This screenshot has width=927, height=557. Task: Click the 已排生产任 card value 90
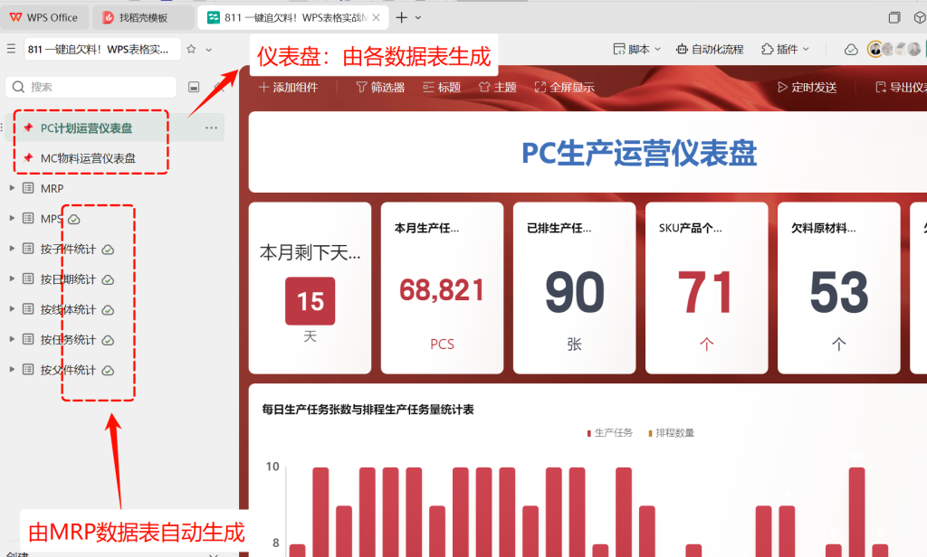(x=575, y=292)
